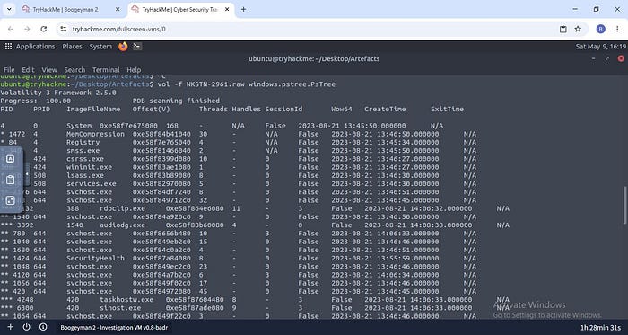
Task: Click the windows.pstree.PsTree command text
Action: tap(292, 84)
